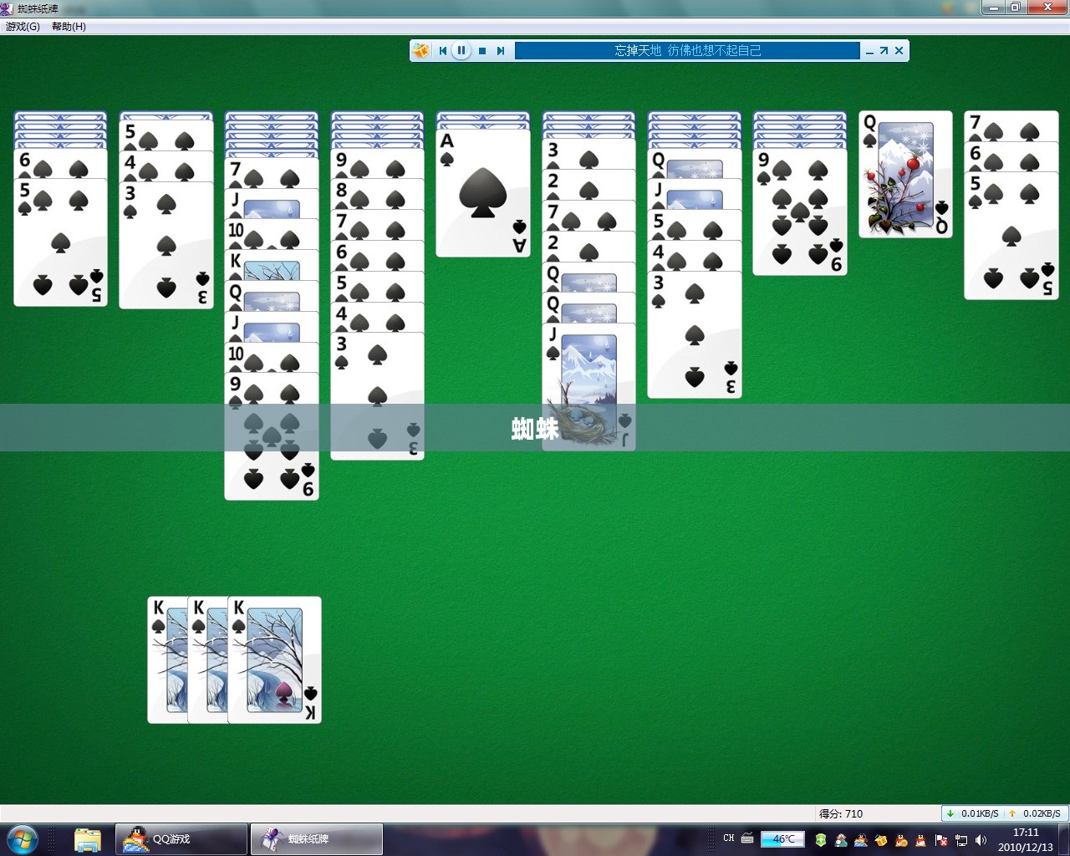Select the Queen of spades in seventh column

click(695, 164)
